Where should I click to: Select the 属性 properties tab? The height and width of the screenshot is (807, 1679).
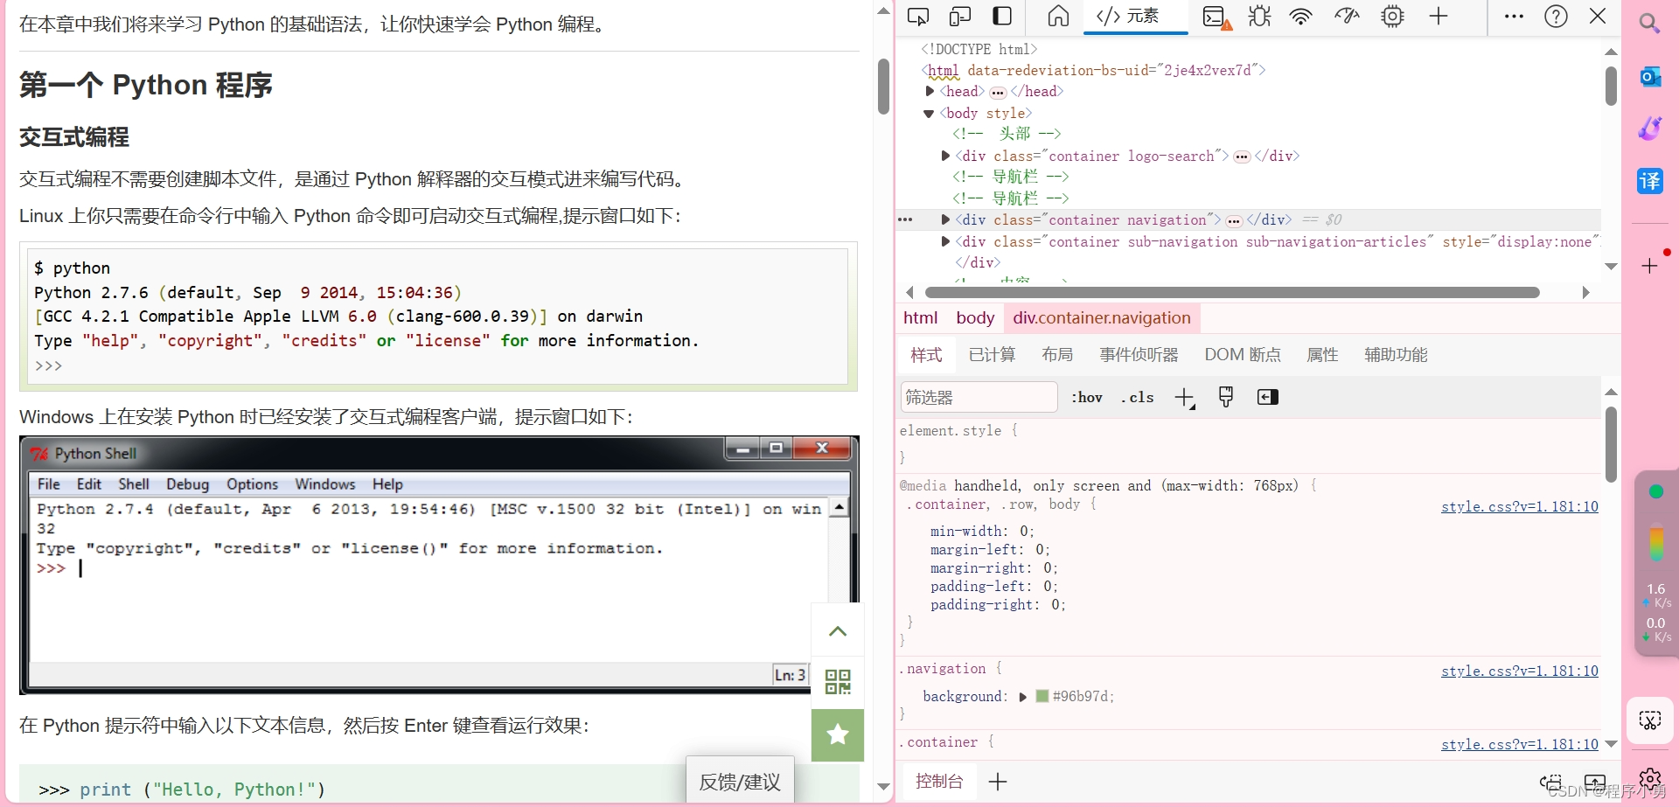[1322, 355]
